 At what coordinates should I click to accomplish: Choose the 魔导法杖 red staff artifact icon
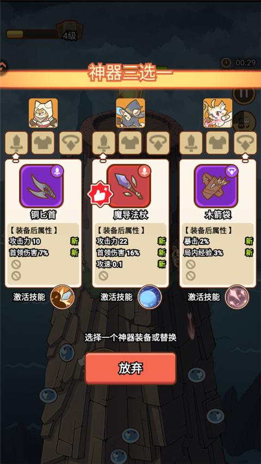(129, 186)
